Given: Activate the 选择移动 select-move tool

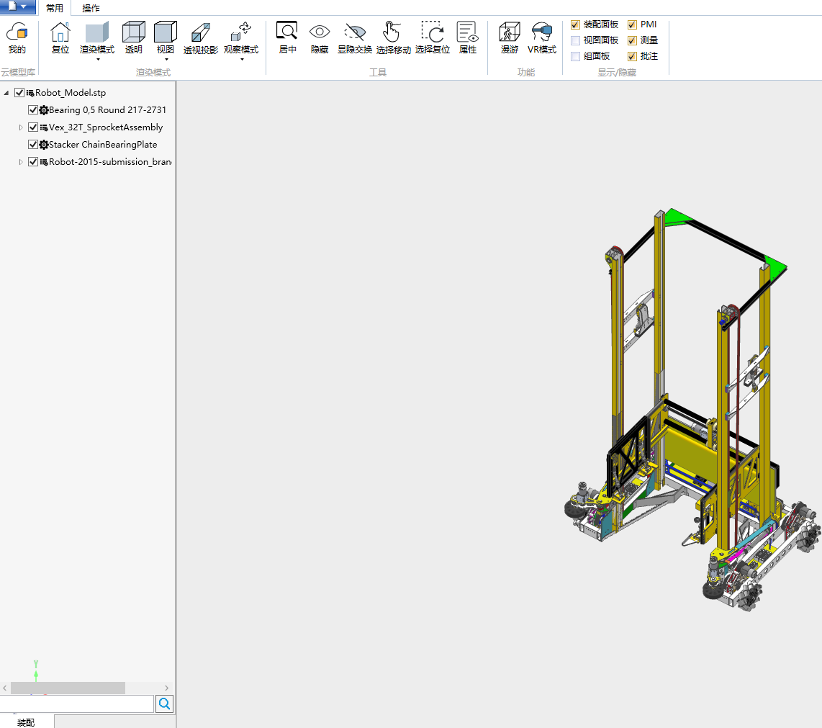Looking at the screenshot, I should pyautogui.click(x=393, y=37).
